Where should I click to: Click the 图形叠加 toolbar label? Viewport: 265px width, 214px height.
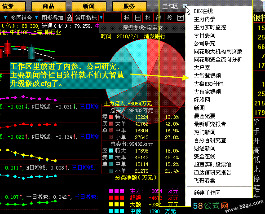pos(53,17)
